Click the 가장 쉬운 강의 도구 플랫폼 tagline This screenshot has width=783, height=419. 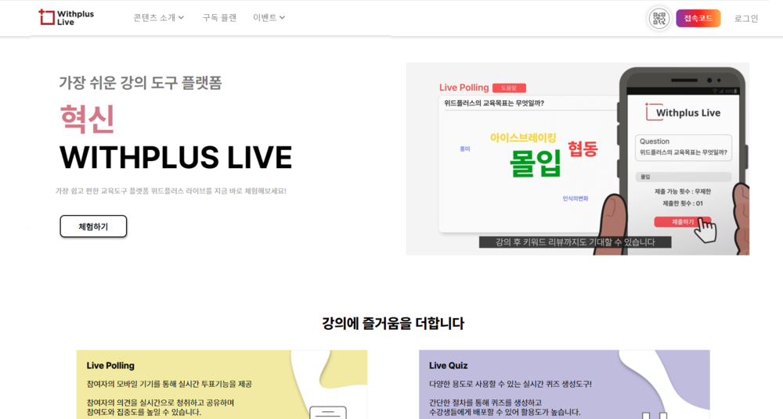tap(140, 82)
